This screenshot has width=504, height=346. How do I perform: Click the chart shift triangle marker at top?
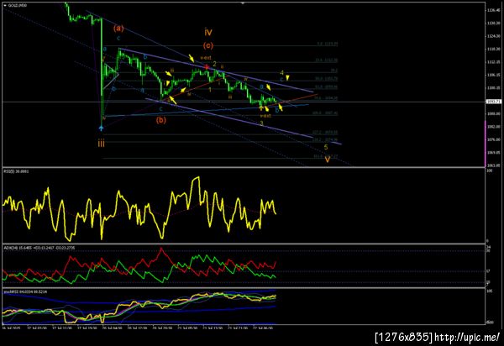point(243,3)
